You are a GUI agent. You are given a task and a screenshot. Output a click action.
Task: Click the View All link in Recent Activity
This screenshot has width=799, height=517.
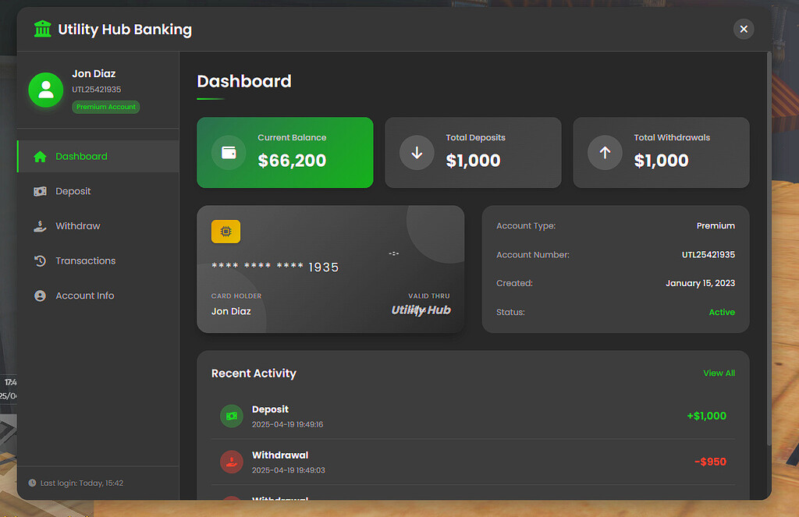click(719, 373)
